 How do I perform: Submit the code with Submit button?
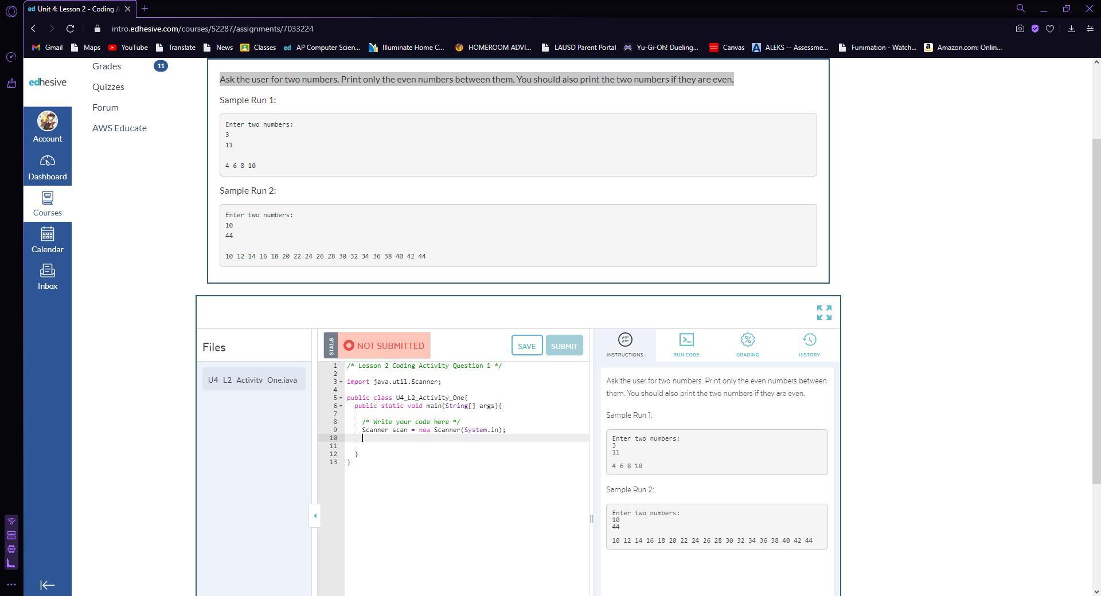564,346
